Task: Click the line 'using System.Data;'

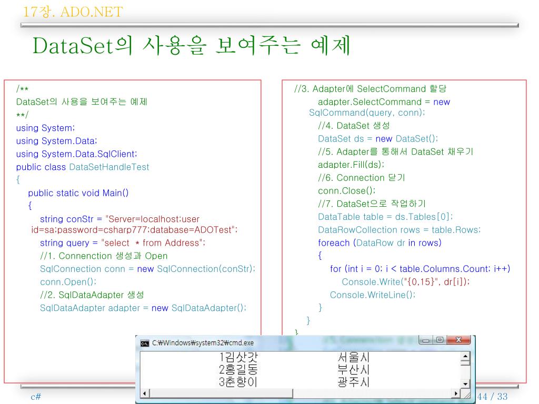Action: tap(57, 141)
